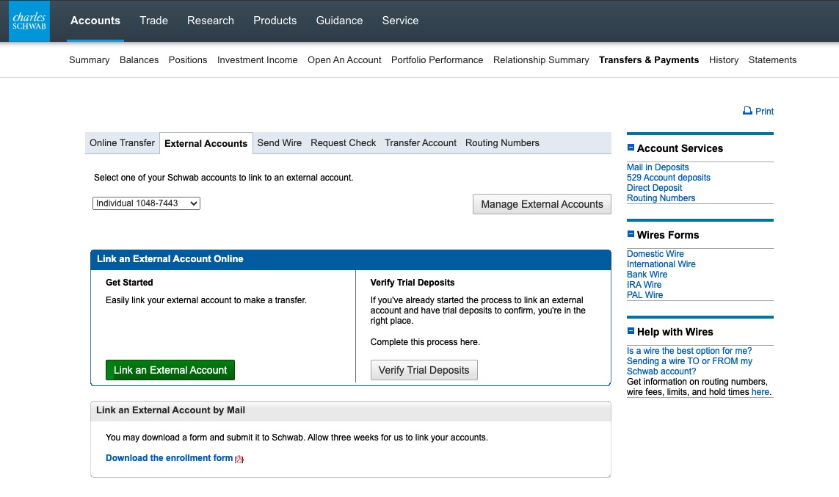Go to the Statements page
The image size is (839, 497).
(x=772, y=60)
